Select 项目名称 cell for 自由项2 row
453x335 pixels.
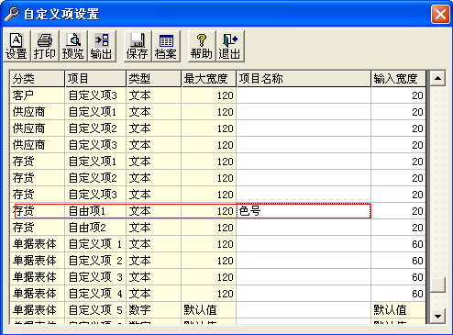click(304, 228)
